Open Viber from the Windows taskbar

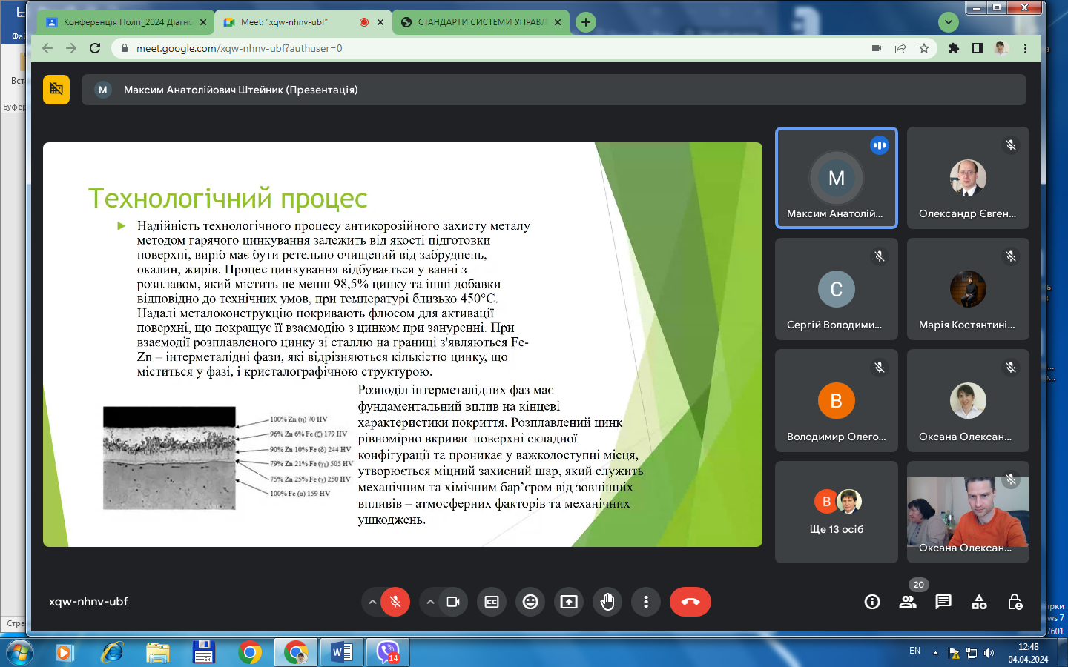(x=387, y=653)
